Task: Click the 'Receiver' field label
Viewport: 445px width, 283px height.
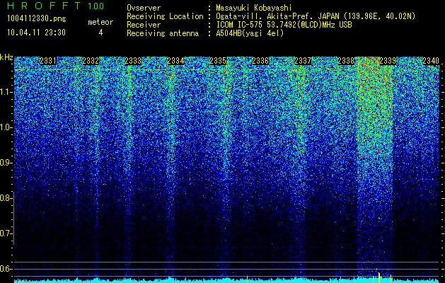Action: (x=144, y=25)
